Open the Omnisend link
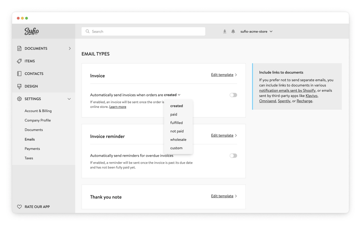 point(267,101)
